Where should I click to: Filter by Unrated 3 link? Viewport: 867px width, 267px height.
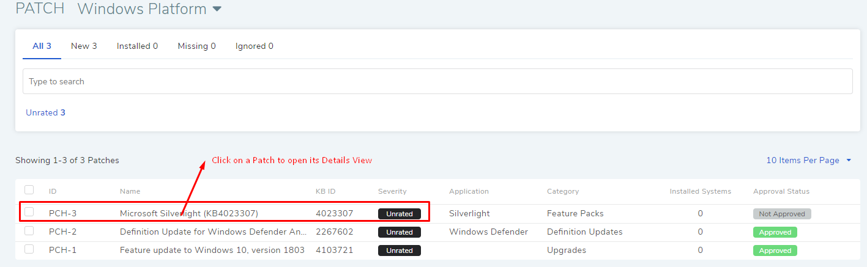(45, 112)
